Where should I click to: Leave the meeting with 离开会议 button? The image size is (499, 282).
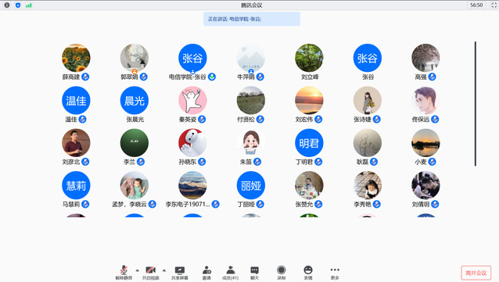point(476,273)
